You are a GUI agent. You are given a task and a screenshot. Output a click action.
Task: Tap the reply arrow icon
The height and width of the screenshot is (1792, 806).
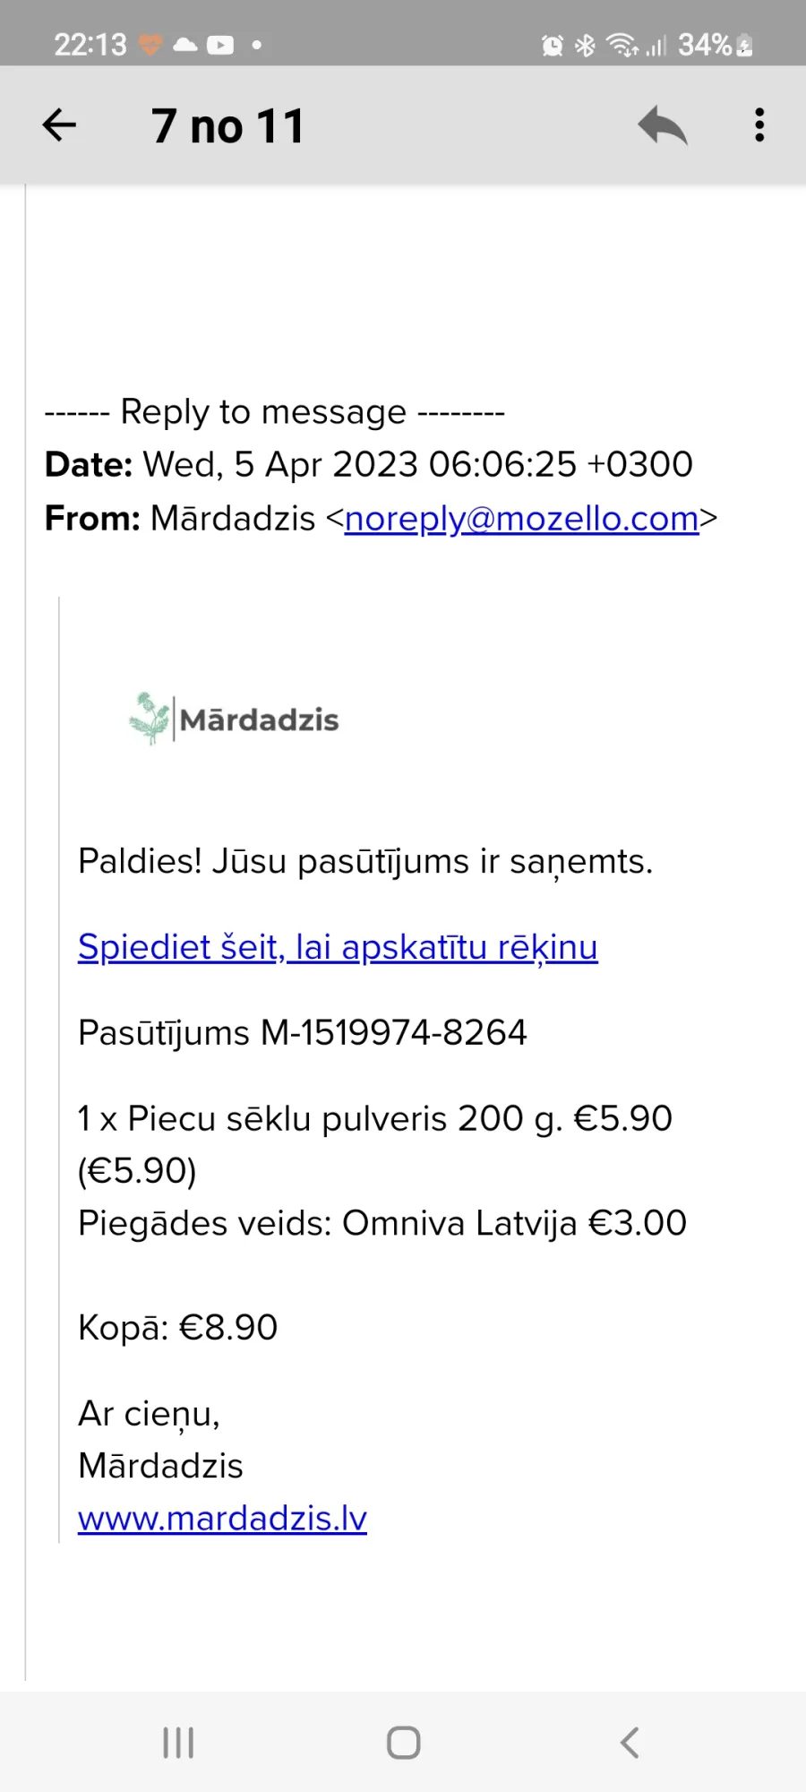pyautogui.click(x=662, y=125)
